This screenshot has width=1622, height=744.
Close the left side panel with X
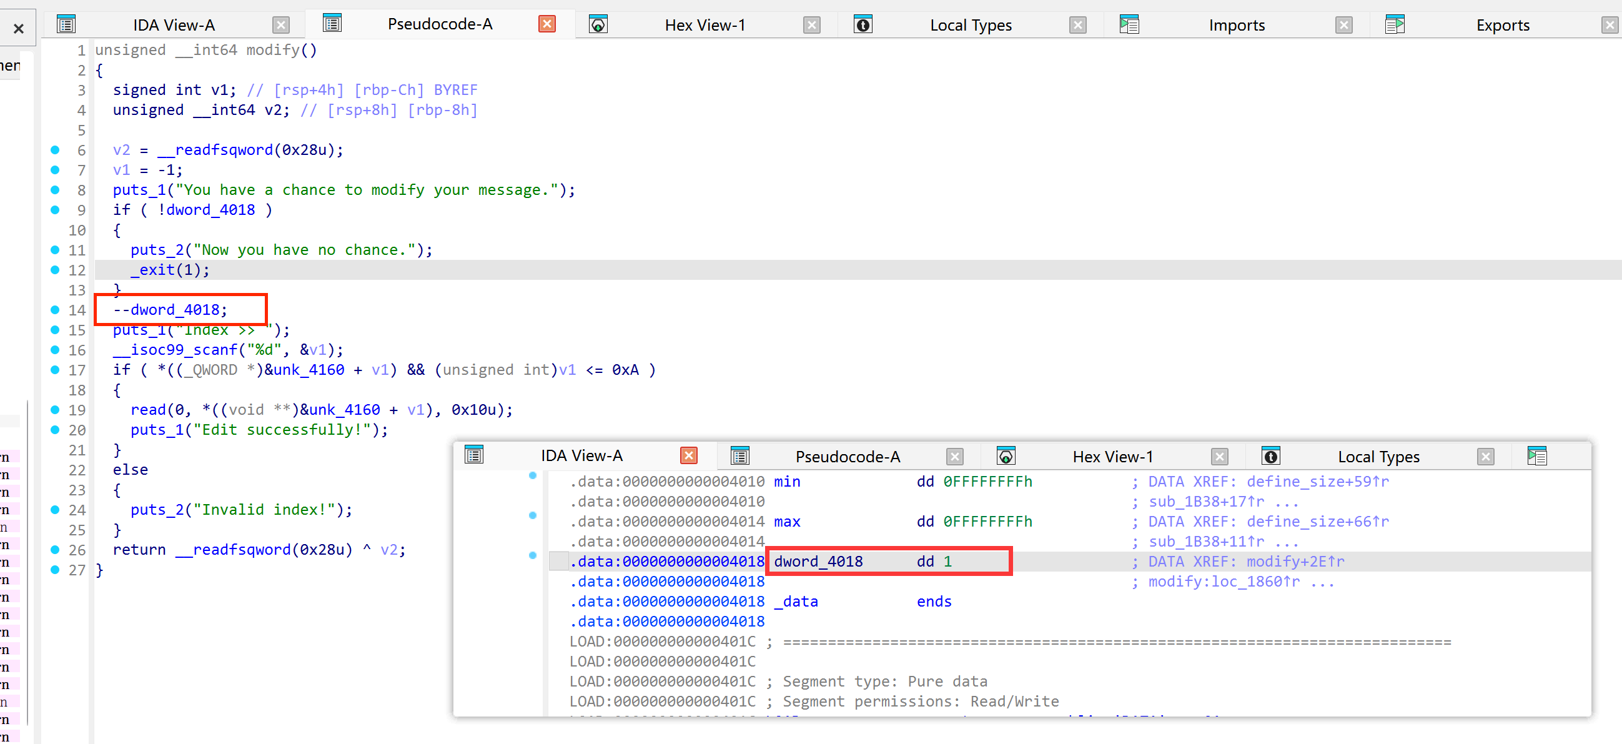point(18,28)
